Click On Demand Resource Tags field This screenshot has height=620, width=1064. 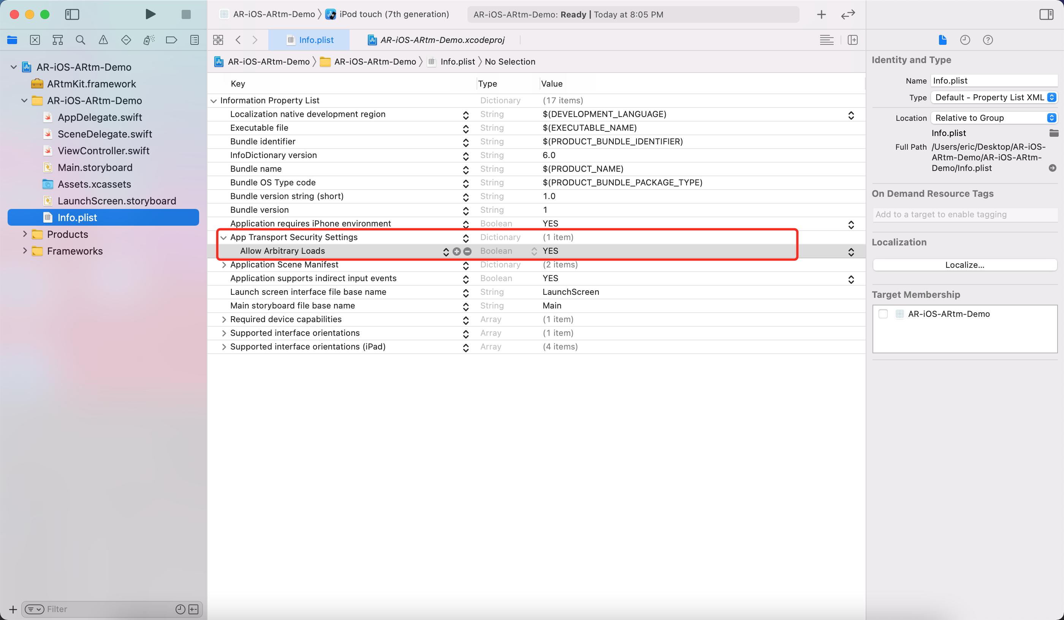coord(965,214)
